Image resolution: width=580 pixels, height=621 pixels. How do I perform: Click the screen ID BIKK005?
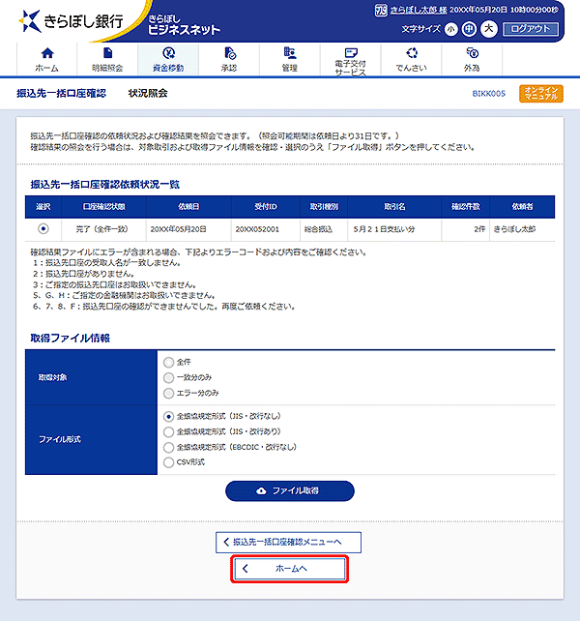click(488, 94)
